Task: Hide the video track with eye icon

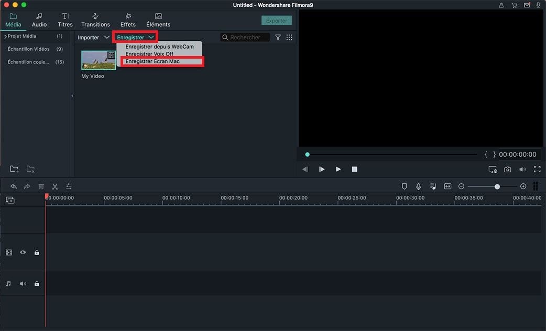Action: [x=23, y=252]
